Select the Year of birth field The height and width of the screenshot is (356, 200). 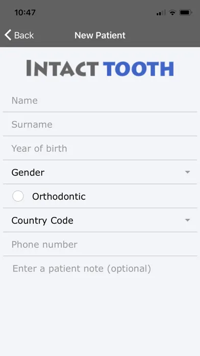click(100, 148)
